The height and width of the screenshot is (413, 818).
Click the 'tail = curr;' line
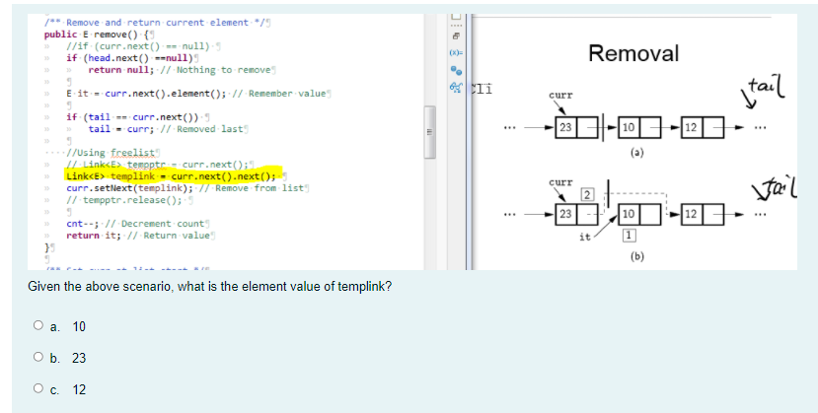tap(119, 129)
